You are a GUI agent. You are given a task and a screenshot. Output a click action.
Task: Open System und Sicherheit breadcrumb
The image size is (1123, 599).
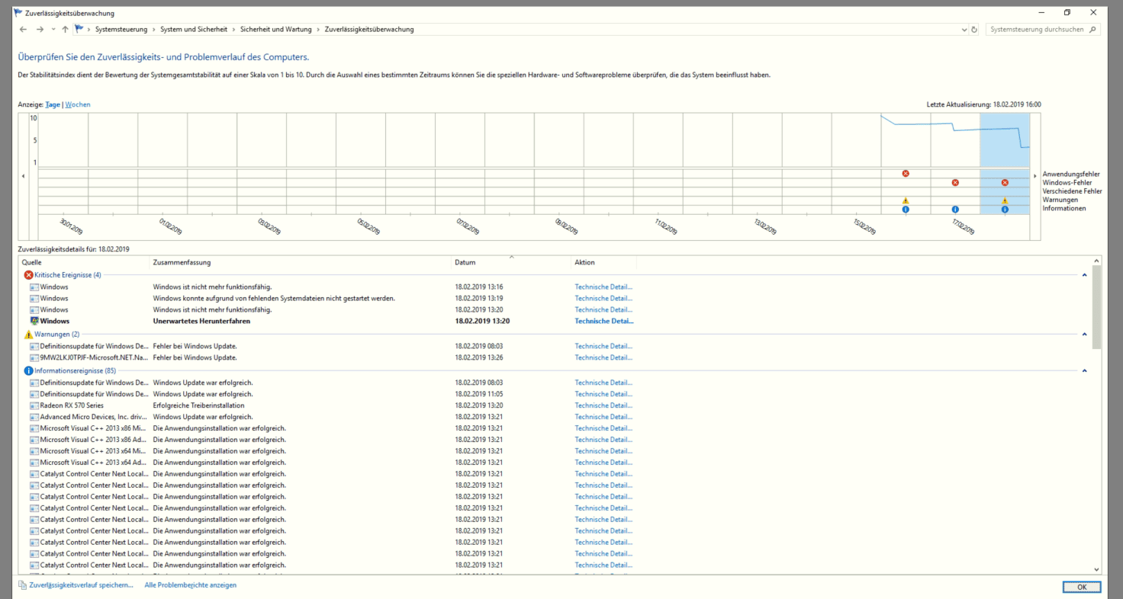click(194, 30)
